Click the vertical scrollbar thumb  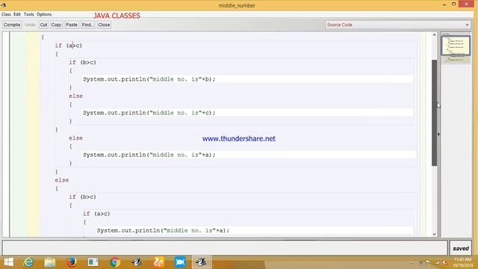(x=435, y=113)
